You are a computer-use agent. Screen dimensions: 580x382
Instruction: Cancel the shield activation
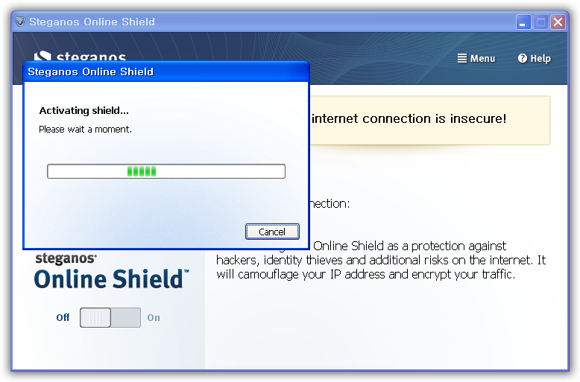click(272, 232)
